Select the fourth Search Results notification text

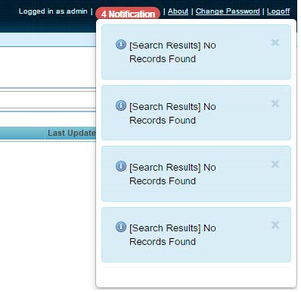pos(172,235)
